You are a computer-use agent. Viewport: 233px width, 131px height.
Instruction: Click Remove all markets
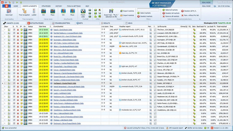[171, 16]
